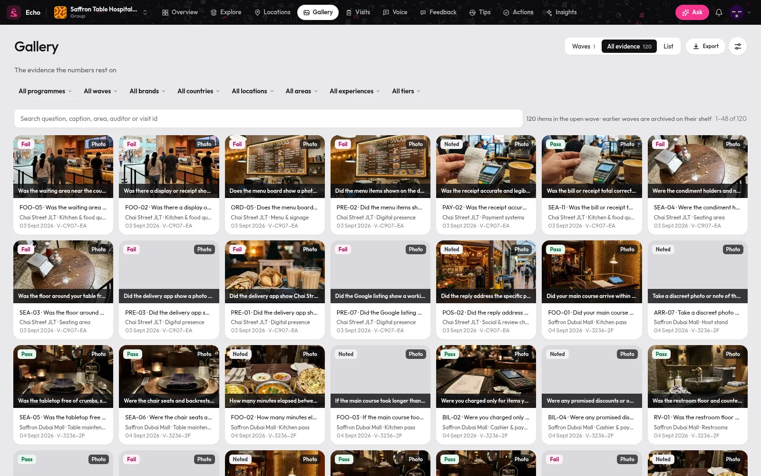Go to Overview in the top navigation
Image resolution: width=761 pixels, height=476 pixels.
pos(180,12)
